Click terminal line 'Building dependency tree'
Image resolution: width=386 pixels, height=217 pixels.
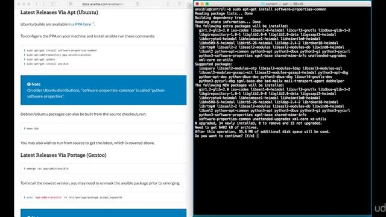tap(218, 17)
